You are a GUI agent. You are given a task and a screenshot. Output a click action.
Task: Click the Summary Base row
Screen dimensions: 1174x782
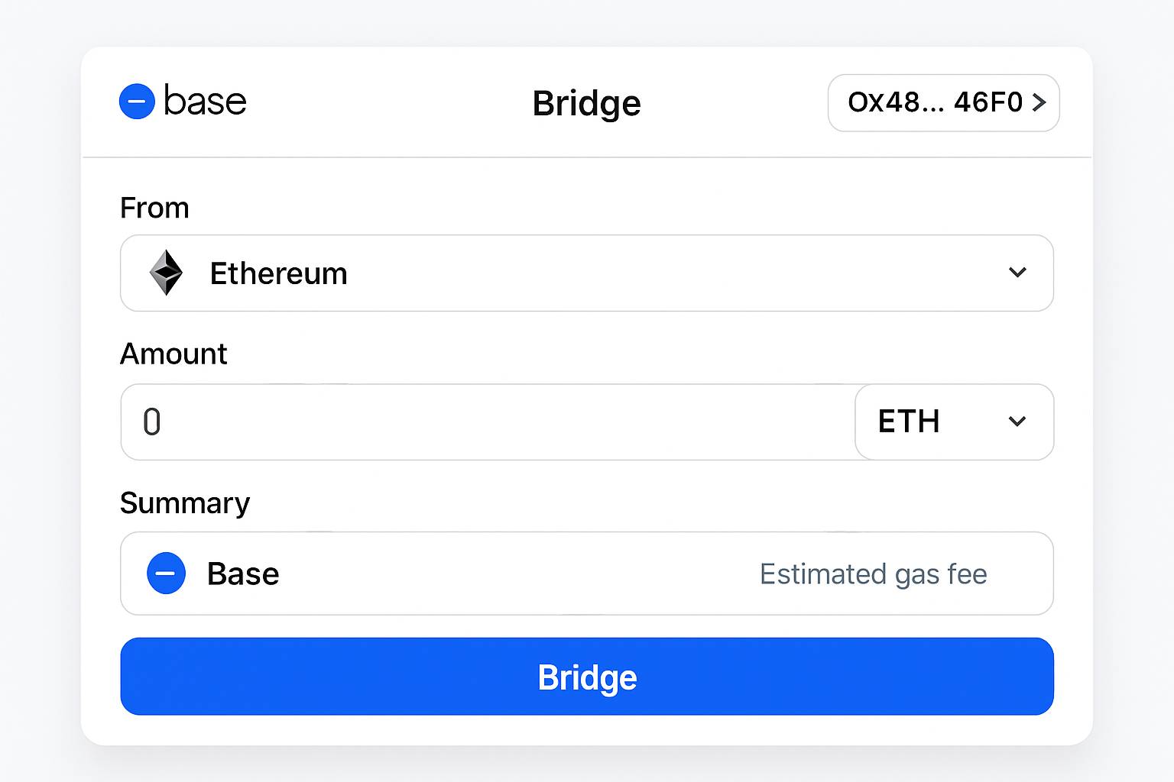coord(586,574)
